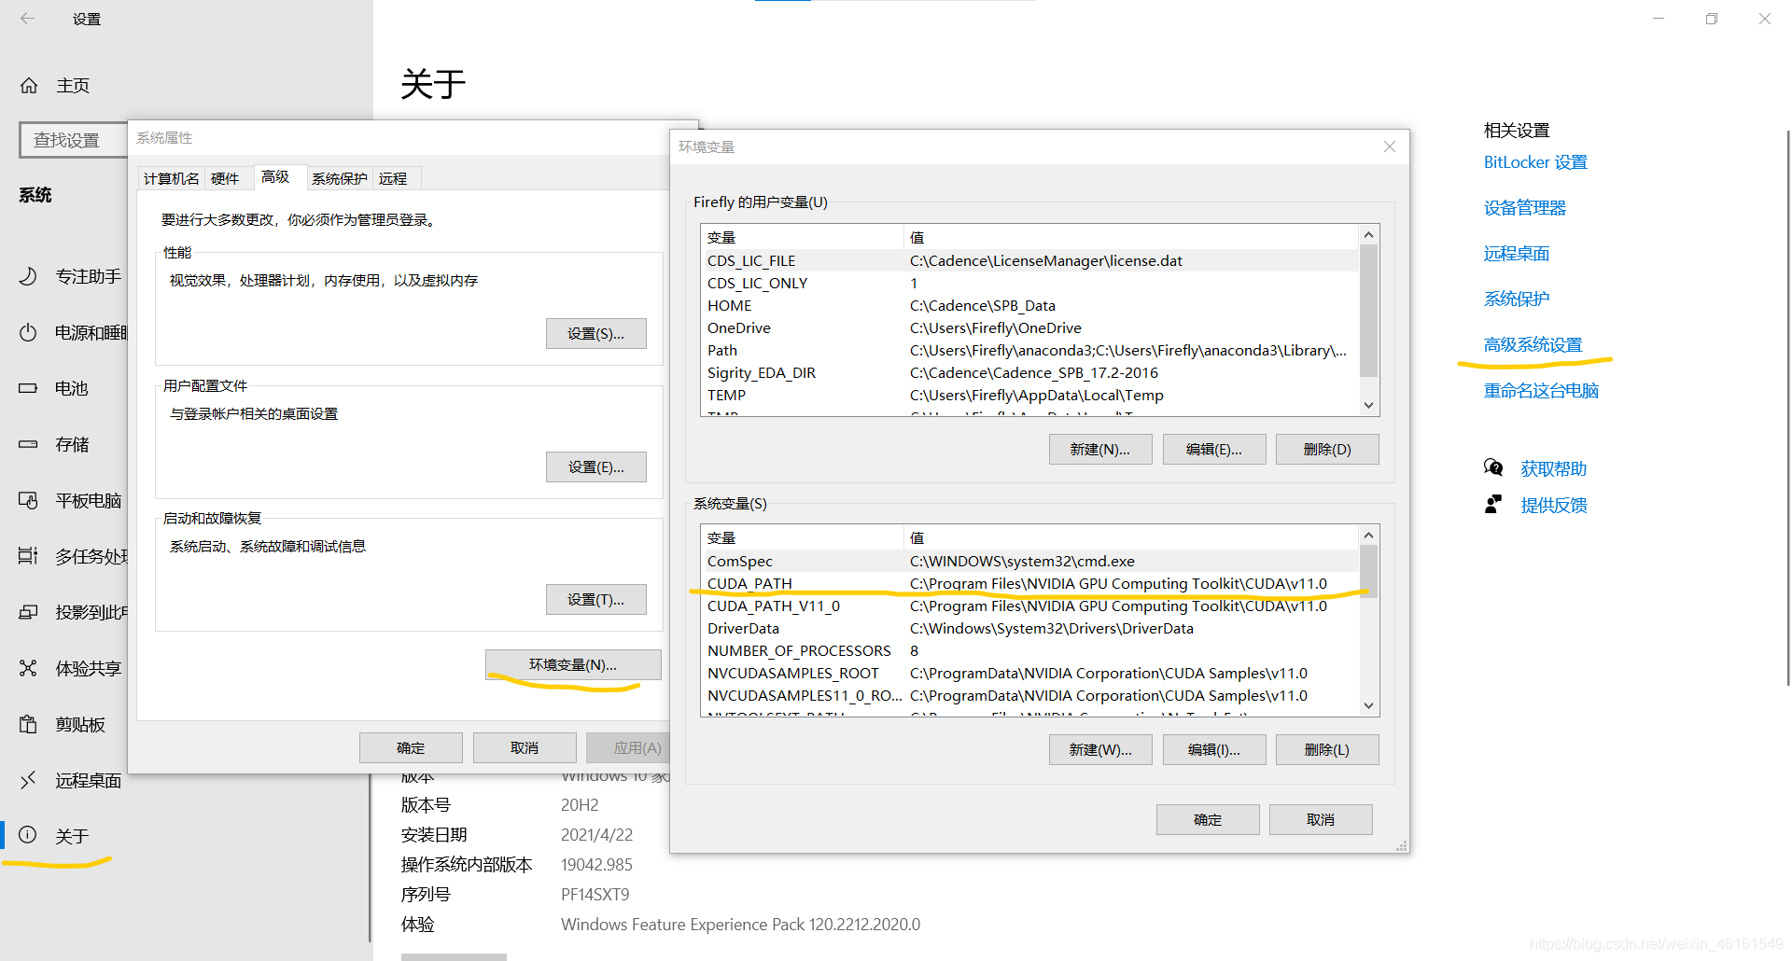Select Sigrity_EDA_DIR user variable row
This screenshot has width=1792, height=961.
(x=1030, y=372)
